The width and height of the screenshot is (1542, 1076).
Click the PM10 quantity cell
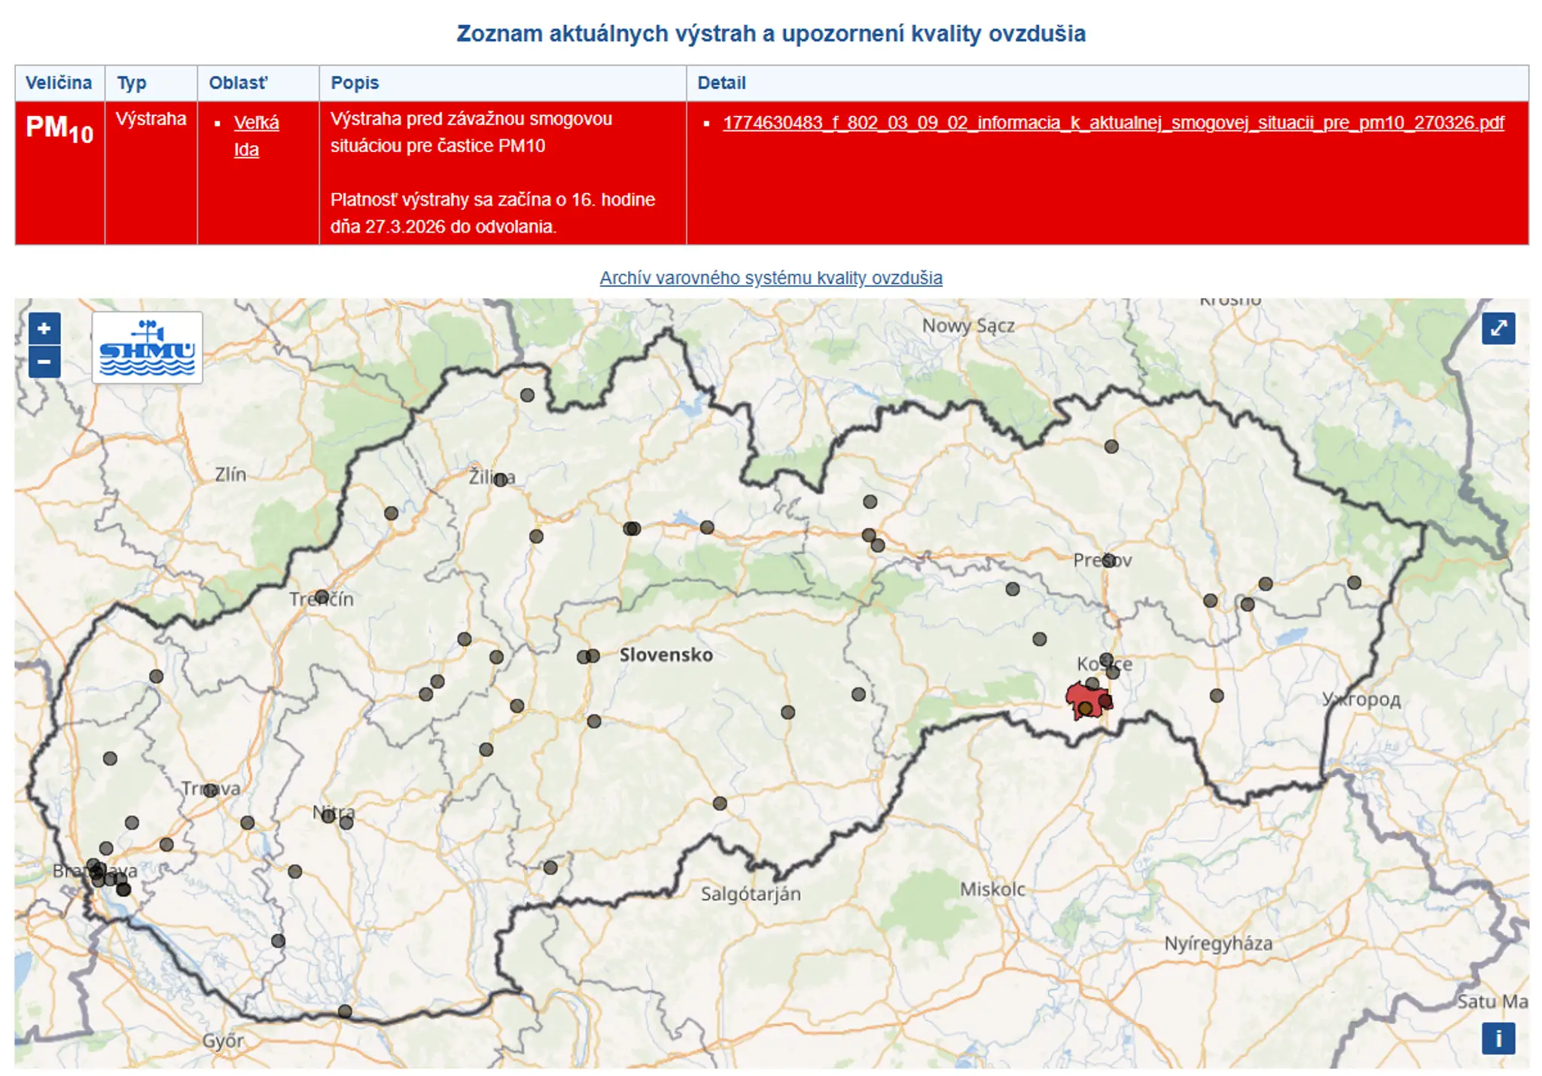[x=59, y=172]
